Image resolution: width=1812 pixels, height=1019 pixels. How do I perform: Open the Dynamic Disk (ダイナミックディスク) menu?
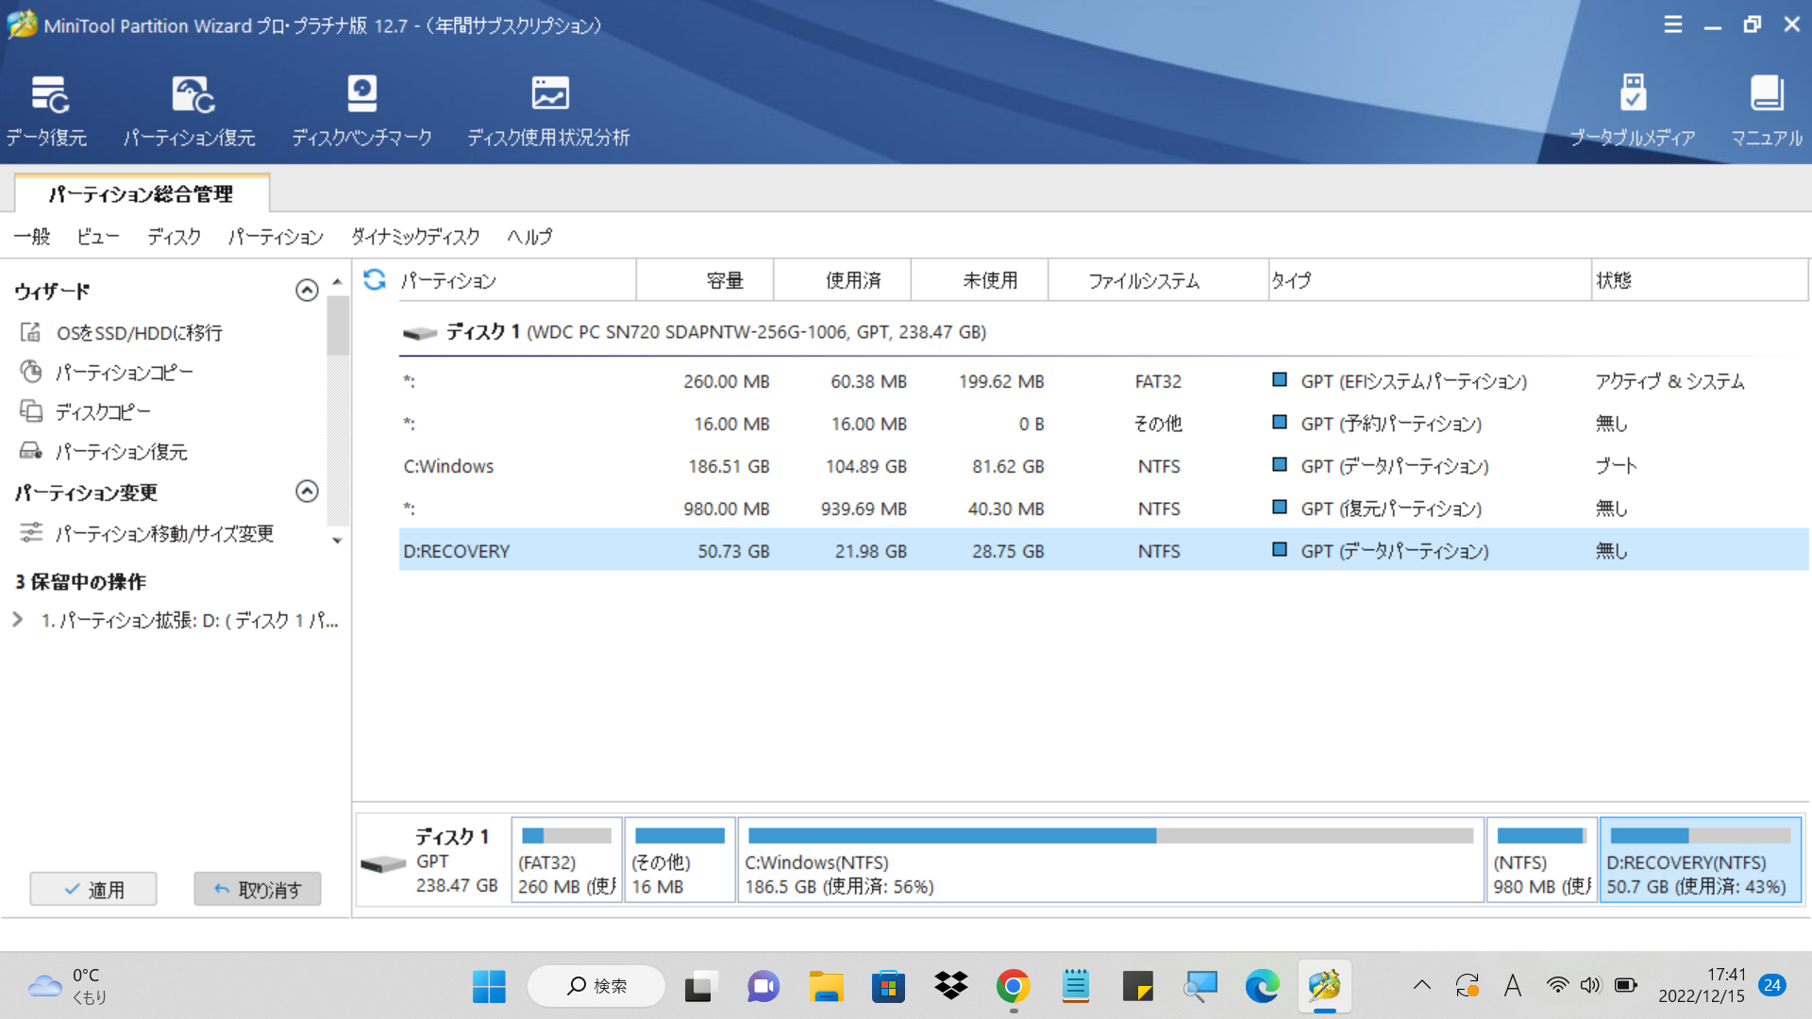[415, 236]
